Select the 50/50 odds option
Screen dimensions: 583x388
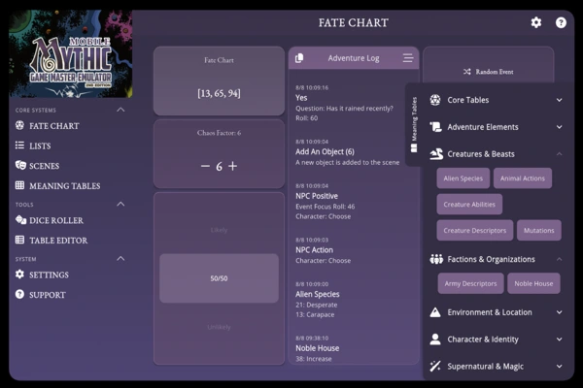219,278
